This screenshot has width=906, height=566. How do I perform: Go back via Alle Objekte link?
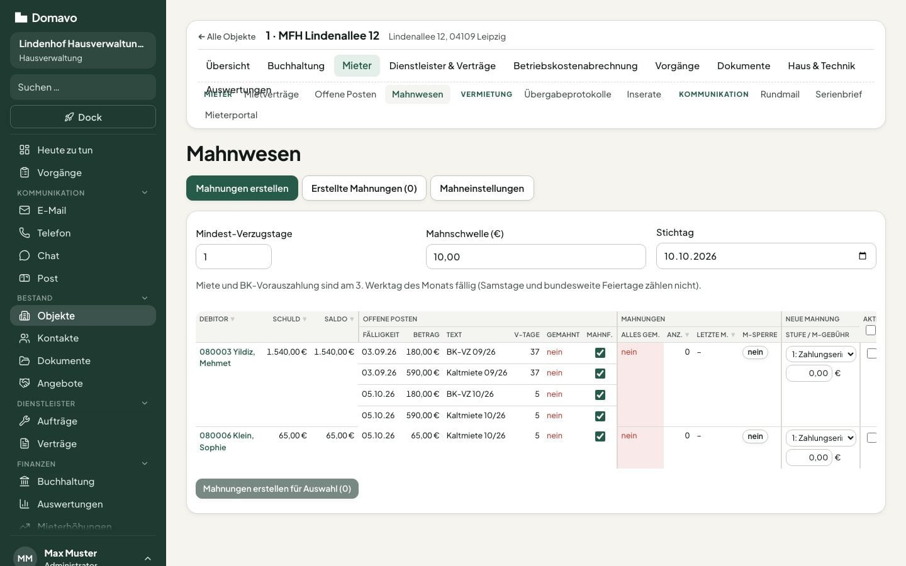click(x=226, y=36)
